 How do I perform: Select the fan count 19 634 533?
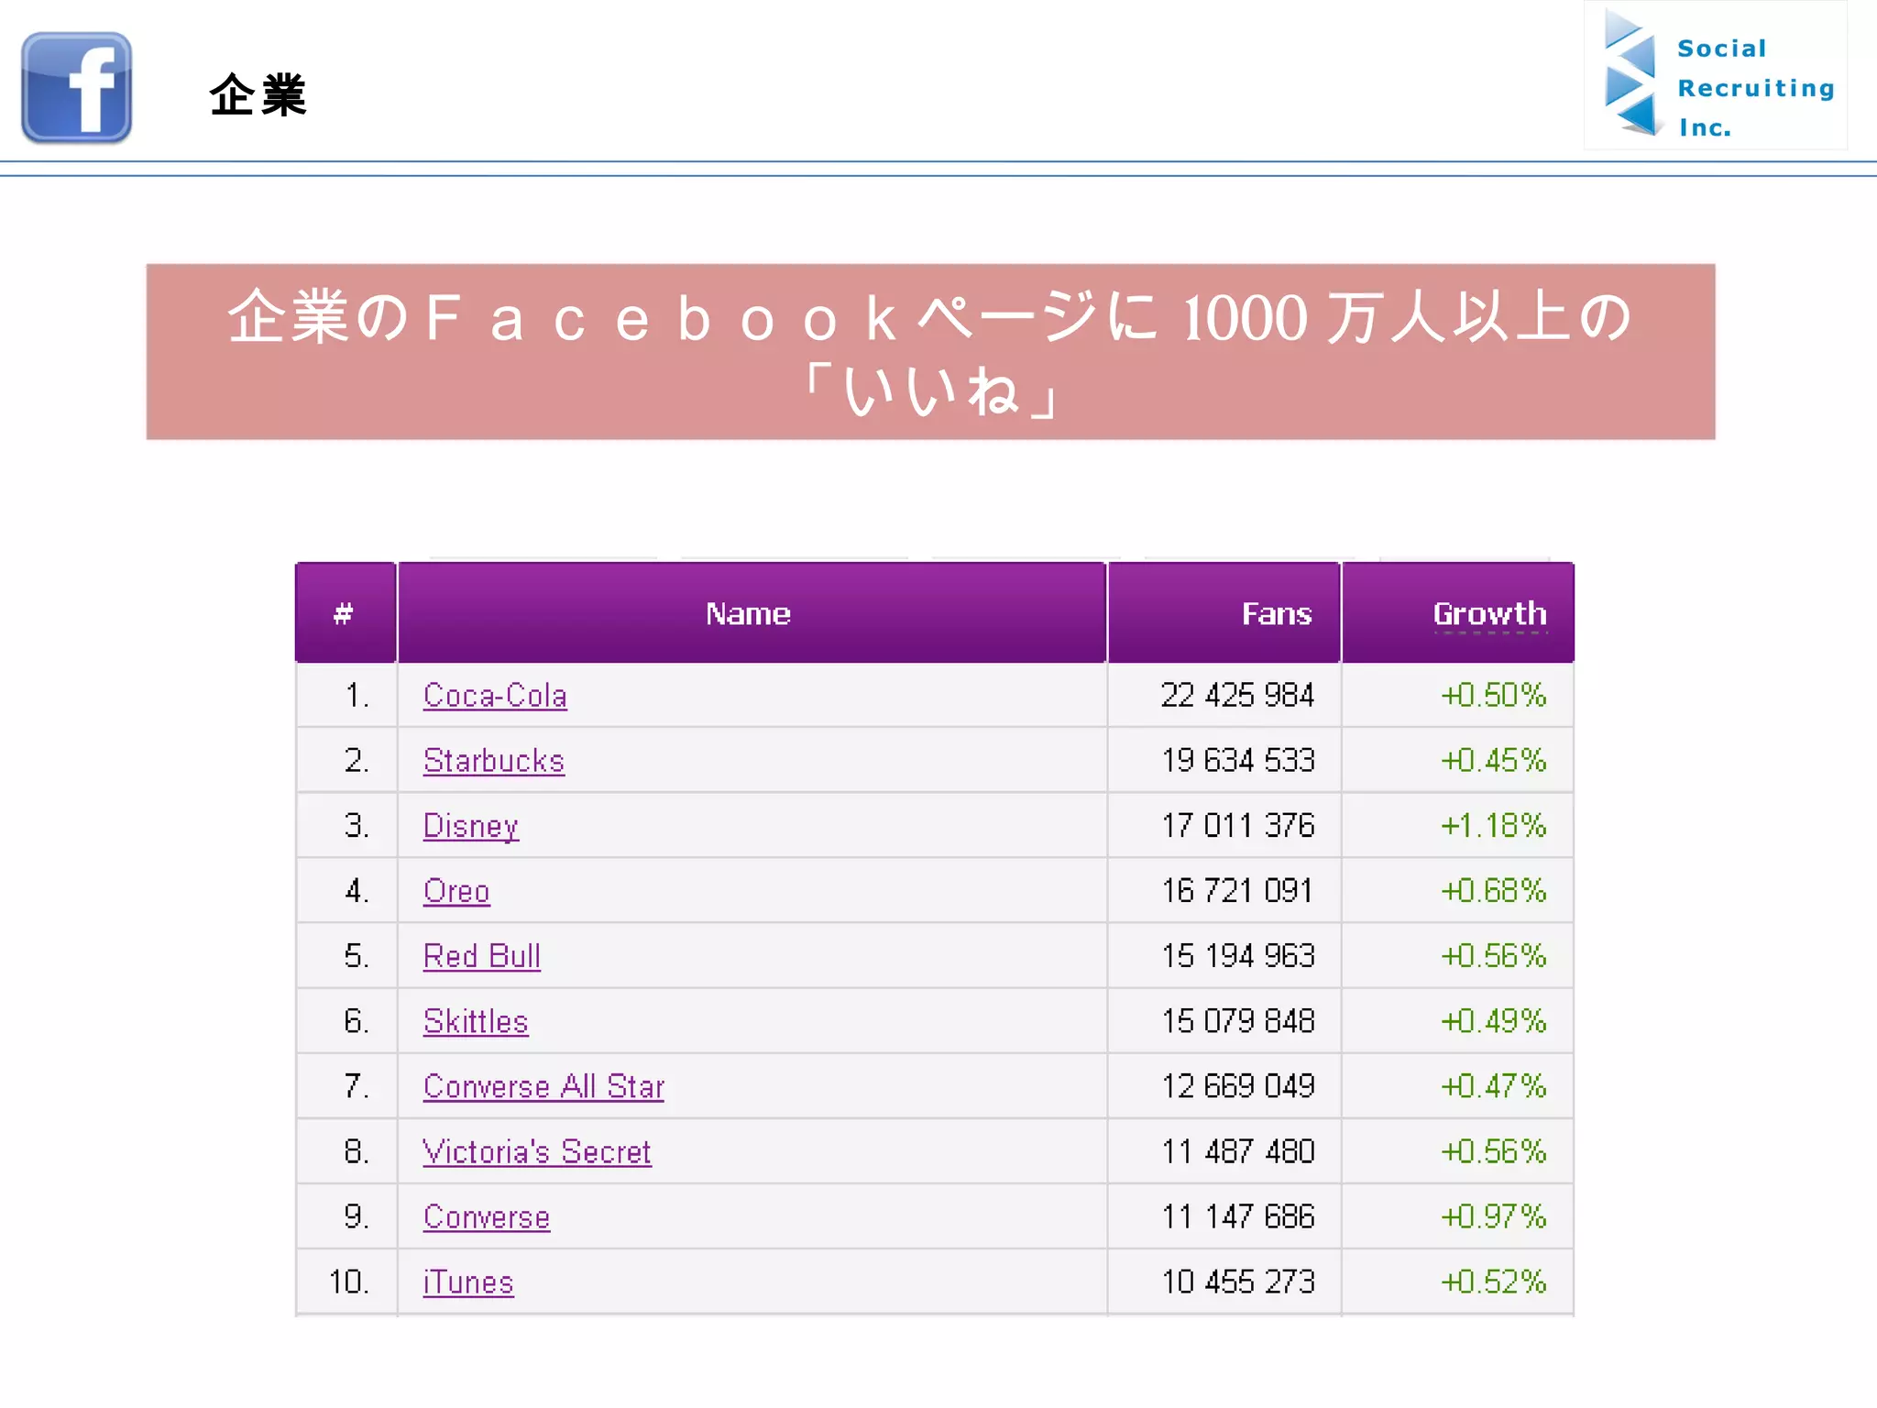click(1238, 760)
